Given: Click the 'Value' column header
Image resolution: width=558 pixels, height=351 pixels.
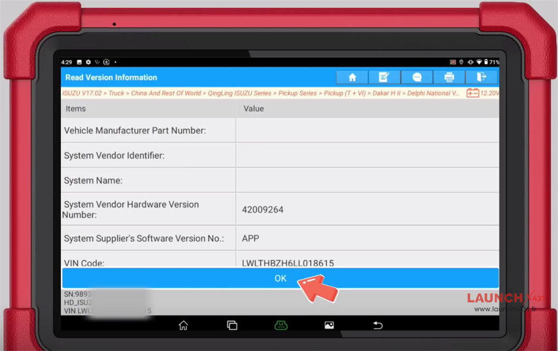Looking at the screenshot, I should tap(254, 109).
